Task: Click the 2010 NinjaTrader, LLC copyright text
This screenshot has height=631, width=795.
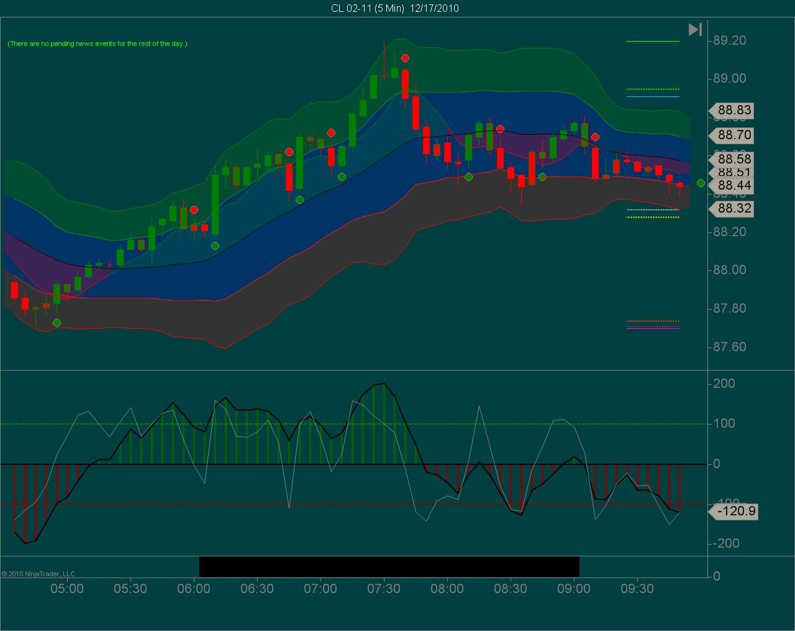Action: tap(38, 574)
